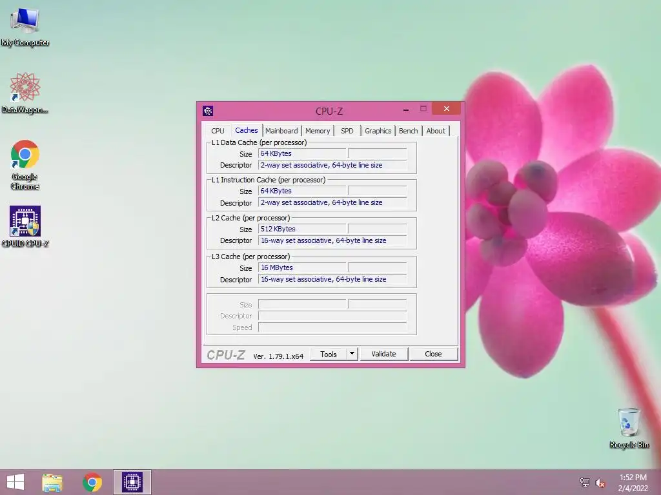Viewport: 661px width, 495px height.
Task: Open Recycle Bin on desktop
Action: click(x=629, y=428)
